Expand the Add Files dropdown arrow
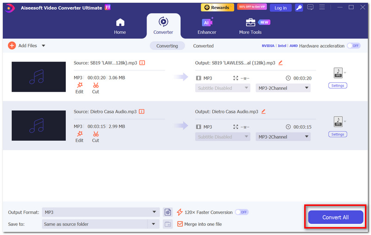This screenshot has width=371, height=235. point(43,46)
